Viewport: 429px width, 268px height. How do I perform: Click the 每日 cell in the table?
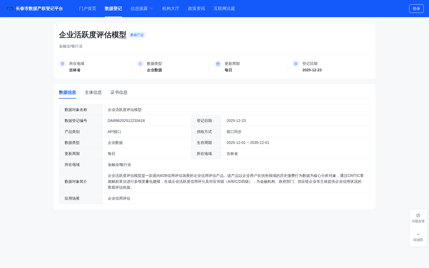tap(112, 154)
